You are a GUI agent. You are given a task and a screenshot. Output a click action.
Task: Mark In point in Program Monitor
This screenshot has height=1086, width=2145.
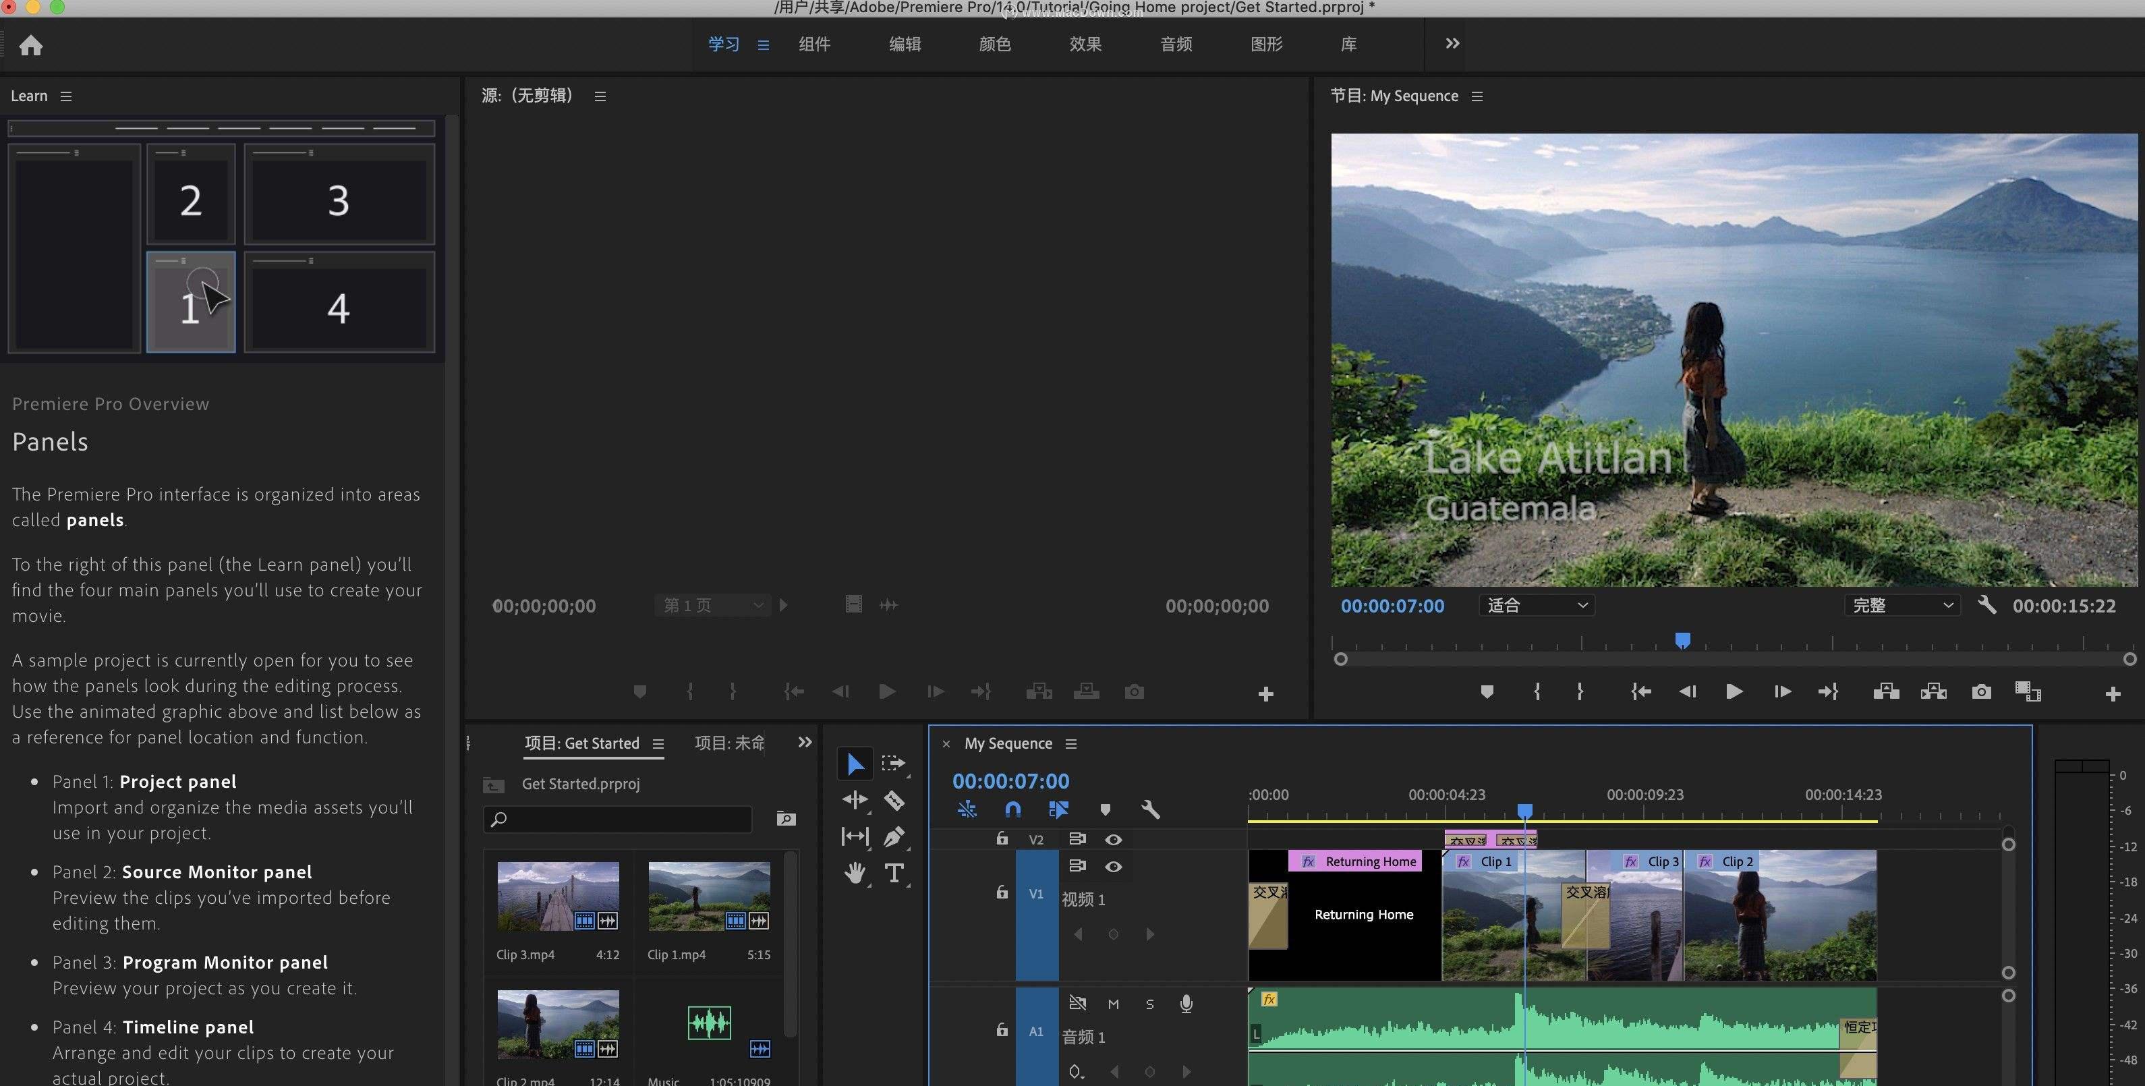1537,691
